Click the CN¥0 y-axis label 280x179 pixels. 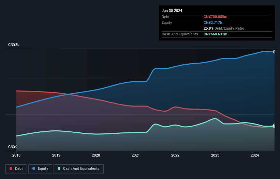(13, 147)
